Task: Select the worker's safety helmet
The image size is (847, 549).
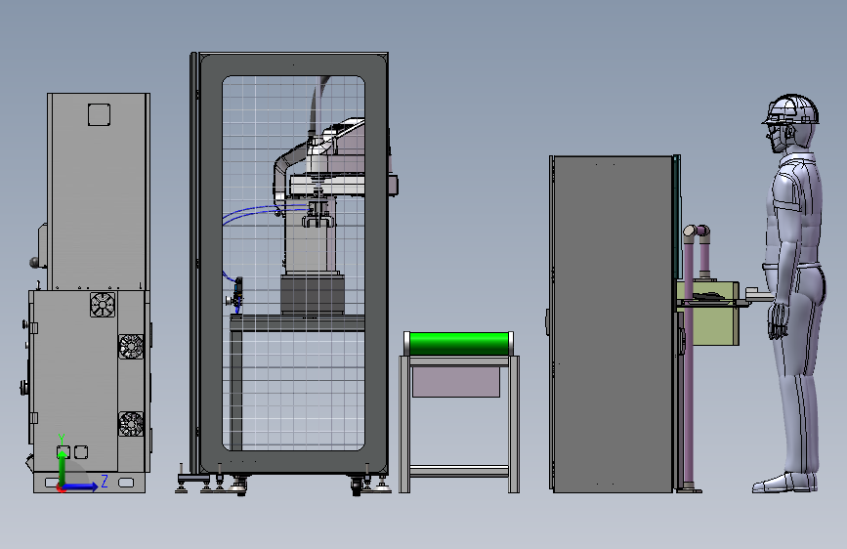Action: point(792,109)
